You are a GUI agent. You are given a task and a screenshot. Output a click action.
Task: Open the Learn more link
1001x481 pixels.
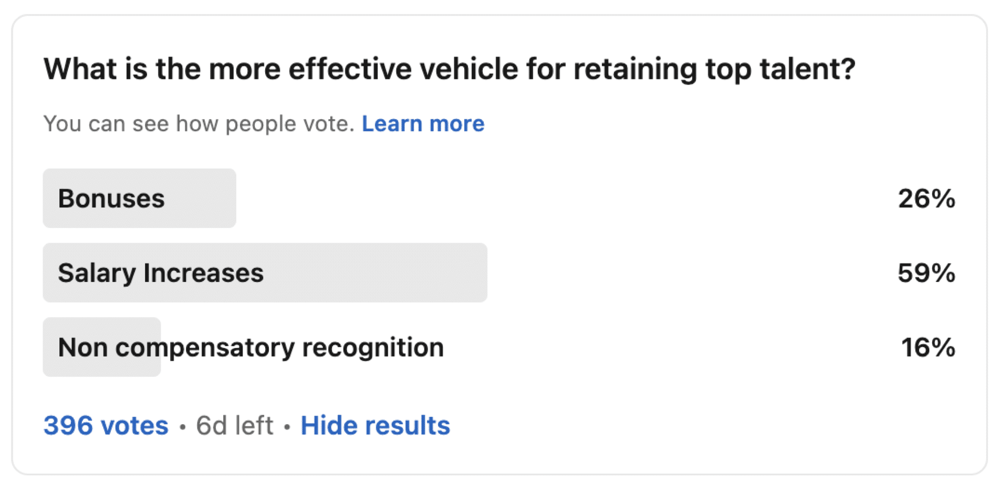(423, 124)
